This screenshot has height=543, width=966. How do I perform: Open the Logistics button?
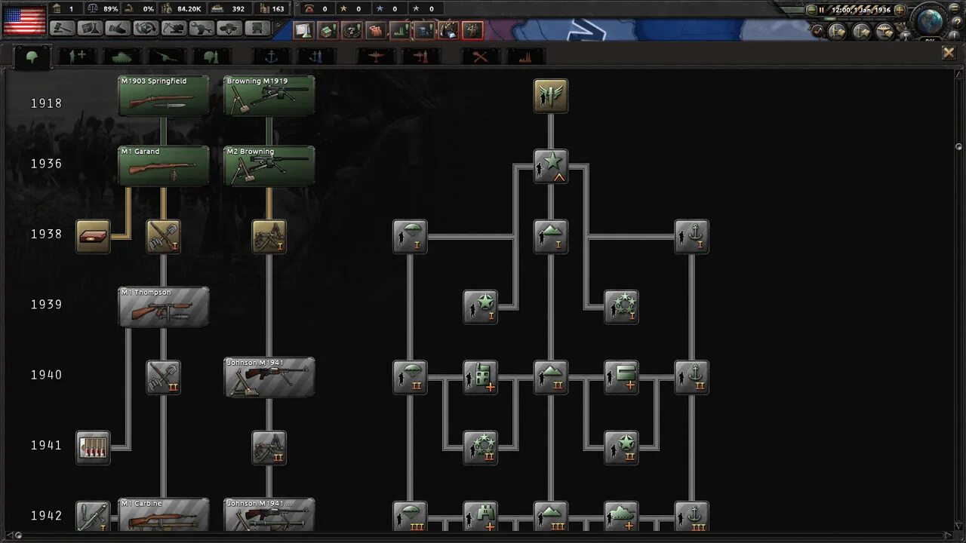(258, 29)
